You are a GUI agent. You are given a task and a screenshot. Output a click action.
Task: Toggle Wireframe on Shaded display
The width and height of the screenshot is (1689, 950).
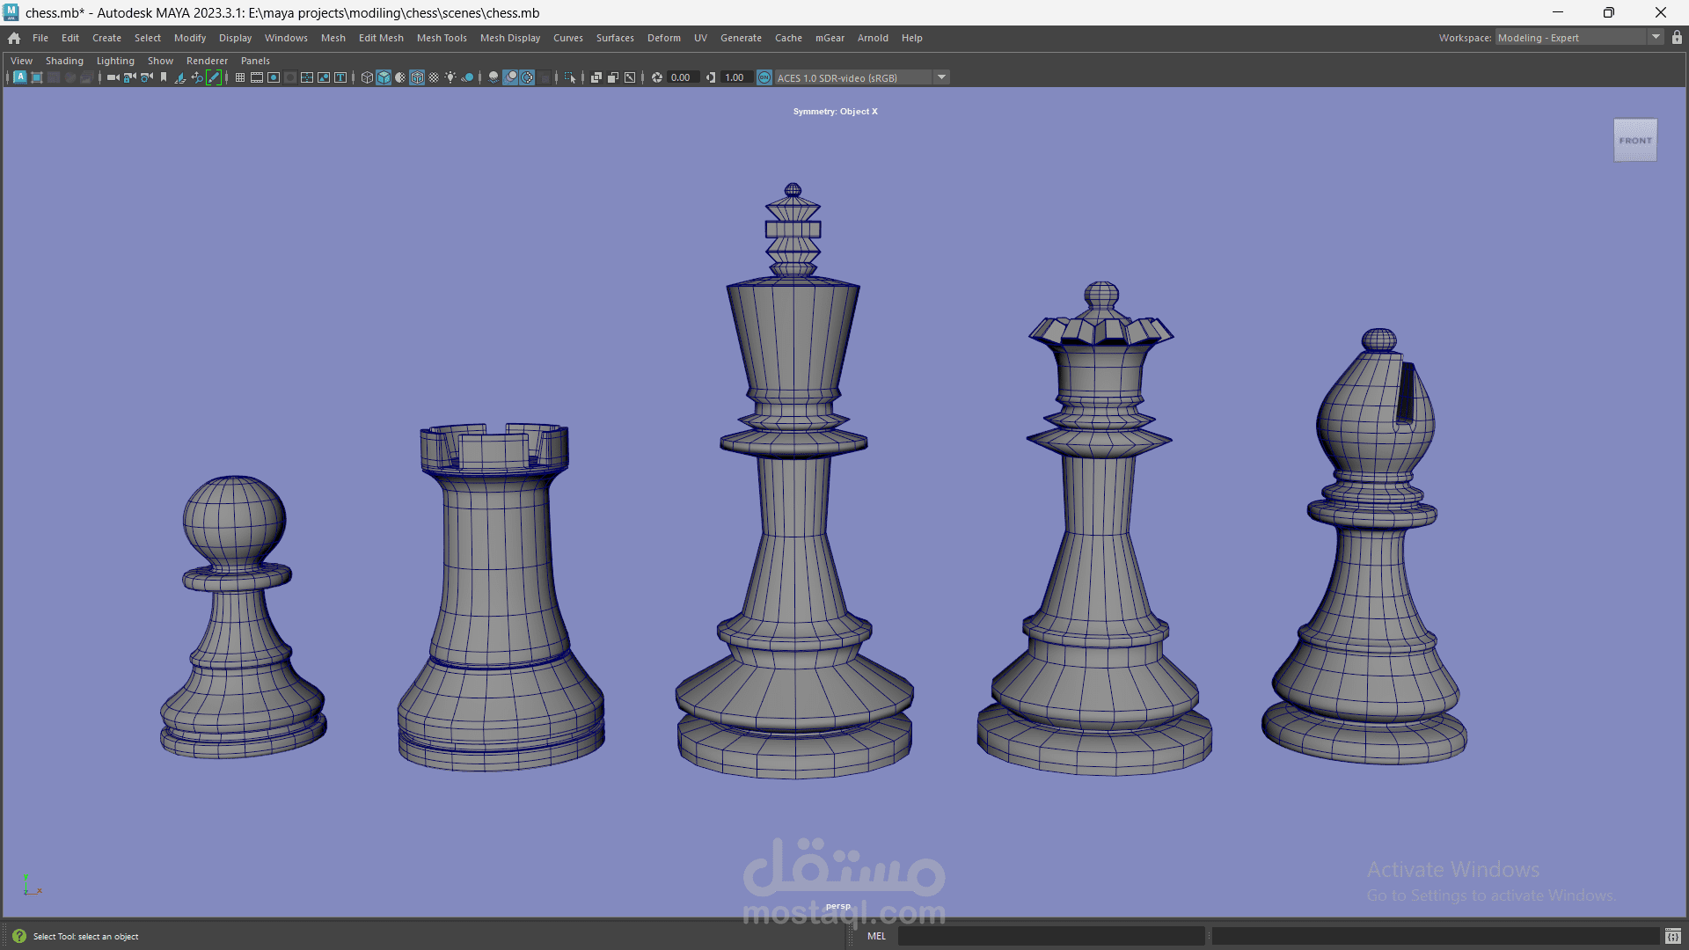[417, 77]
